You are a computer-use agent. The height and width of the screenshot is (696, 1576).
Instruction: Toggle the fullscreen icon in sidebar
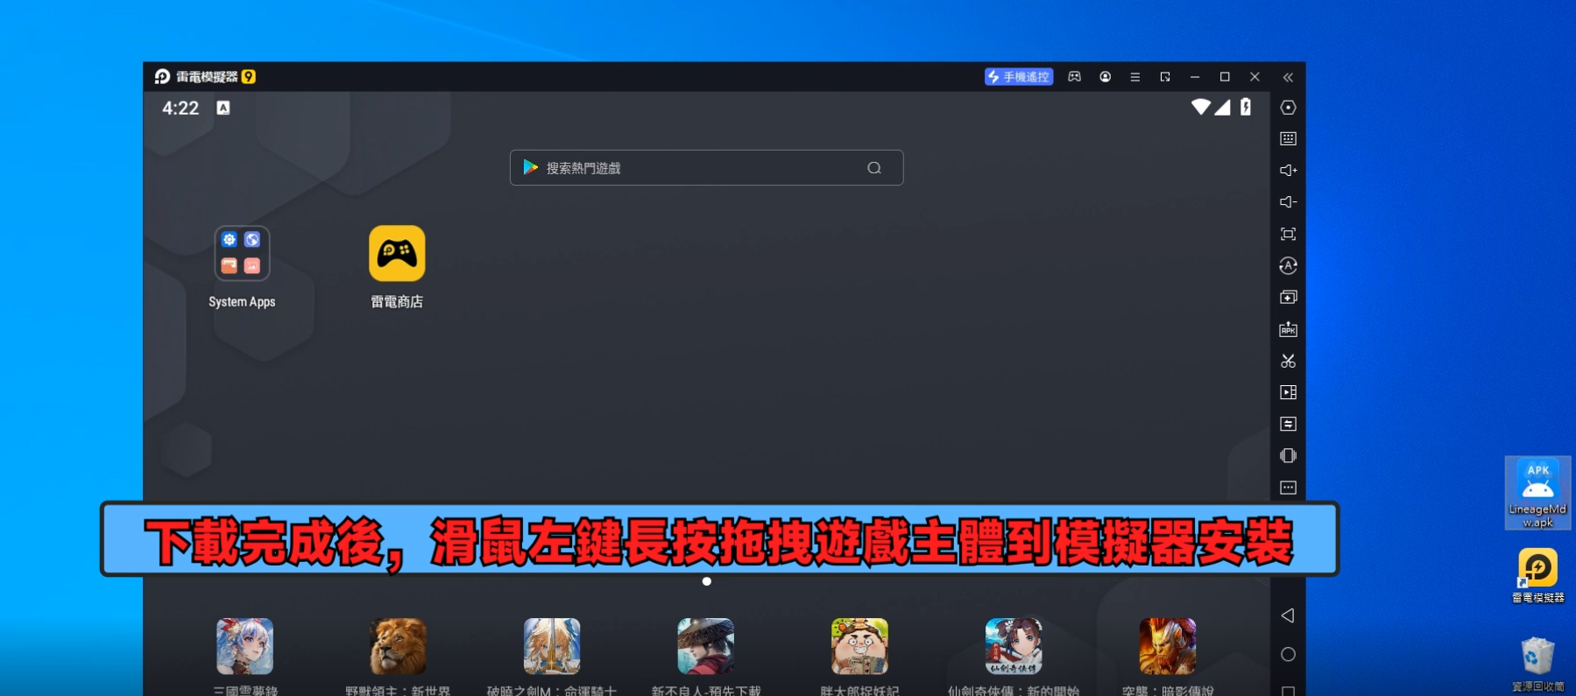point(1288,234)
